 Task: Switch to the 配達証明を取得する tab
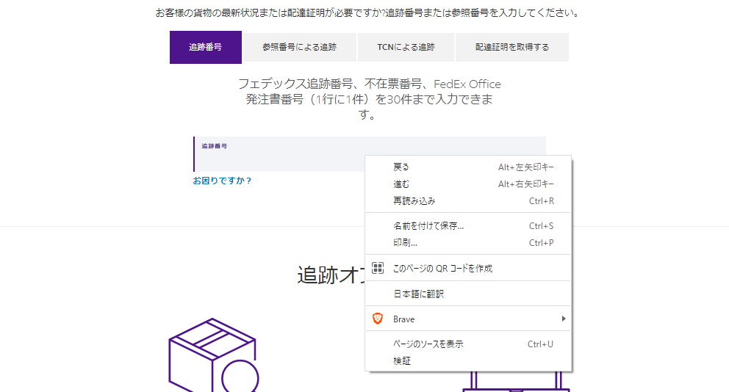point(511,47)
